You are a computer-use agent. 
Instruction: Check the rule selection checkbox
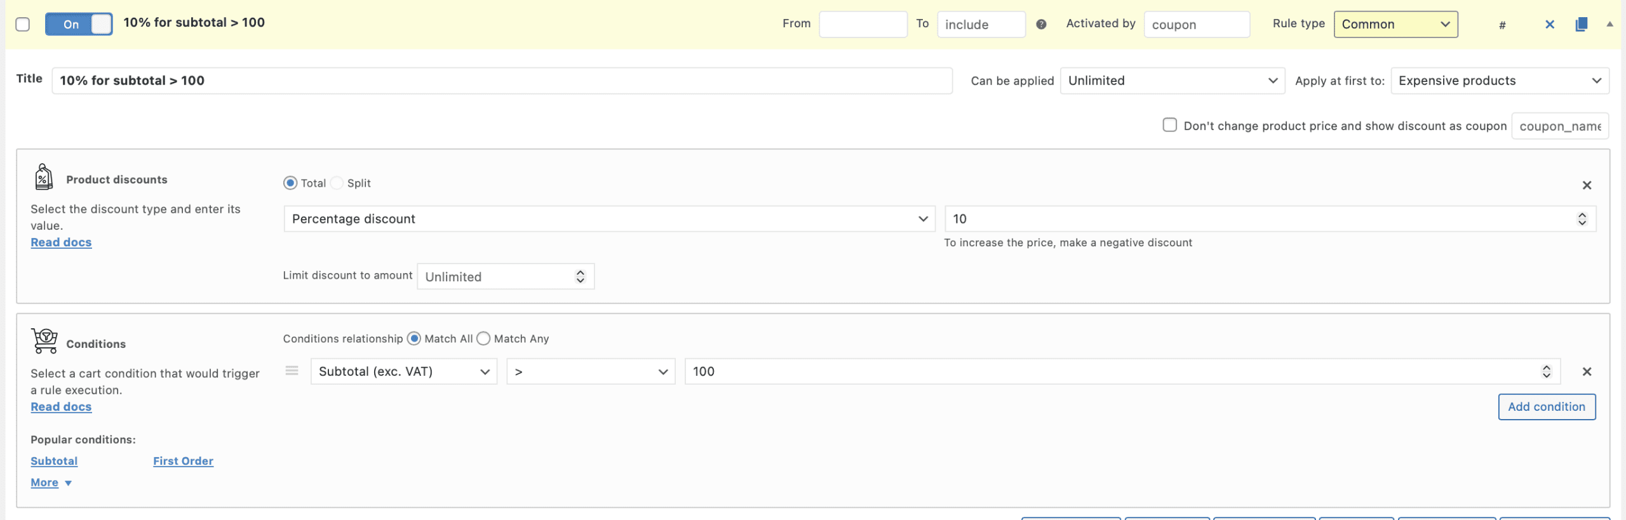click(x=23, y=25)
